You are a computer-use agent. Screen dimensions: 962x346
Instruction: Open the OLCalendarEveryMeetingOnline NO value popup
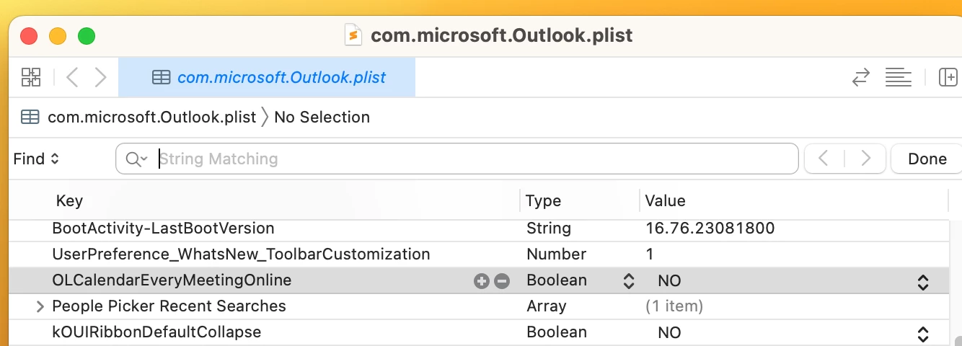pos(922,281)
